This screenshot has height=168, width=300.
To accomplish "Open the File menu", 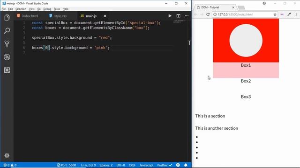I will point(4,9).
